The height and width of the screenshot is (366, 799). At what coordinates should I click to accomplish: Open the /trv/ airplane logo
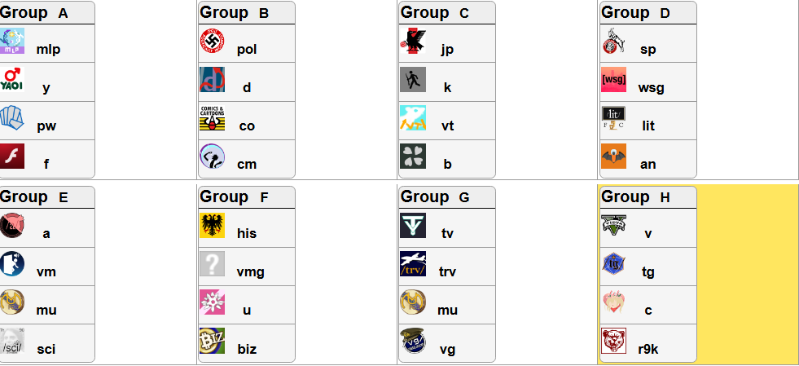(413, 263)
